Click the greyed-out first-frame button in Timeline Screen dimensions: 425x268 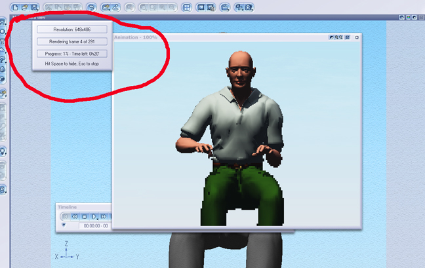[66, 216]
